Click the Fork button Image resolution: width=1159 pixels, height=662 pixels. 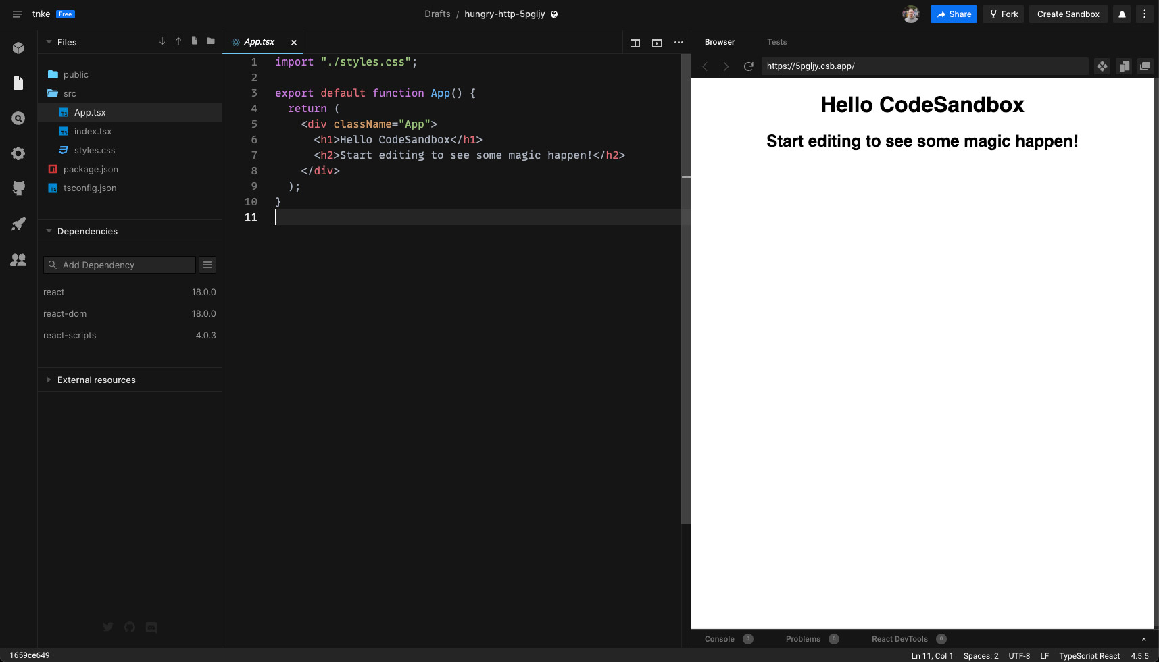pos(1003,14)
